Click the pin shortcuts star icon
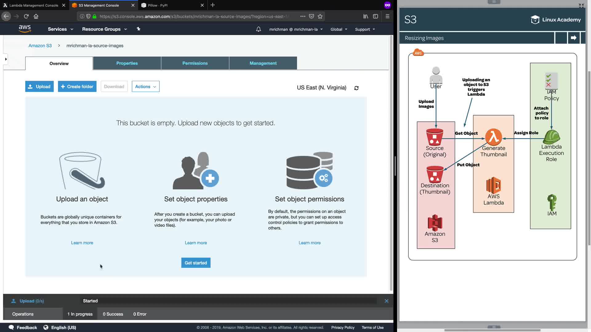 coord(139,29)
